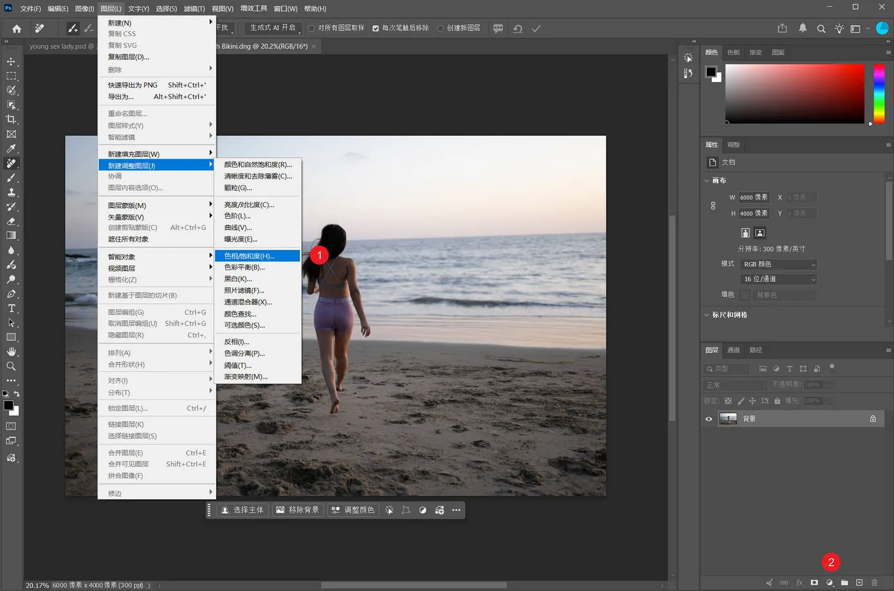
Task: Click the hue spectrum slider strip
Action: point(879,94)
